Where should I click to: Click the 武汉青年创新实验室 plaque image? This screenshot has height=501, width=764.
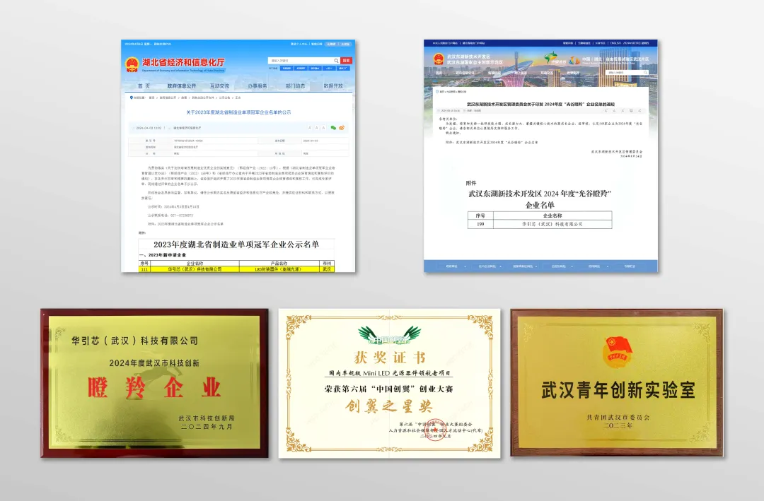pos(617,383)
